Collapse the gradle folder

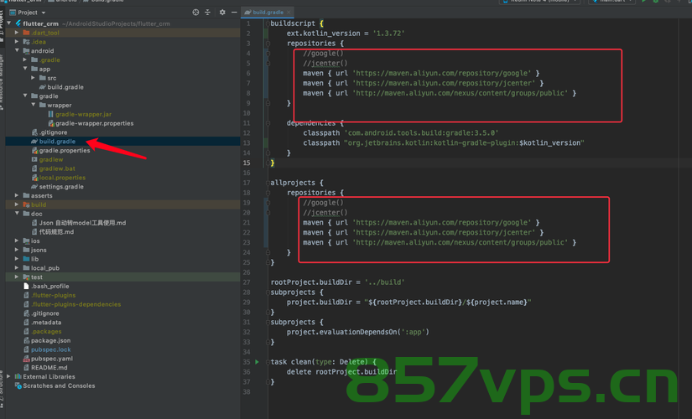(24, 96)
